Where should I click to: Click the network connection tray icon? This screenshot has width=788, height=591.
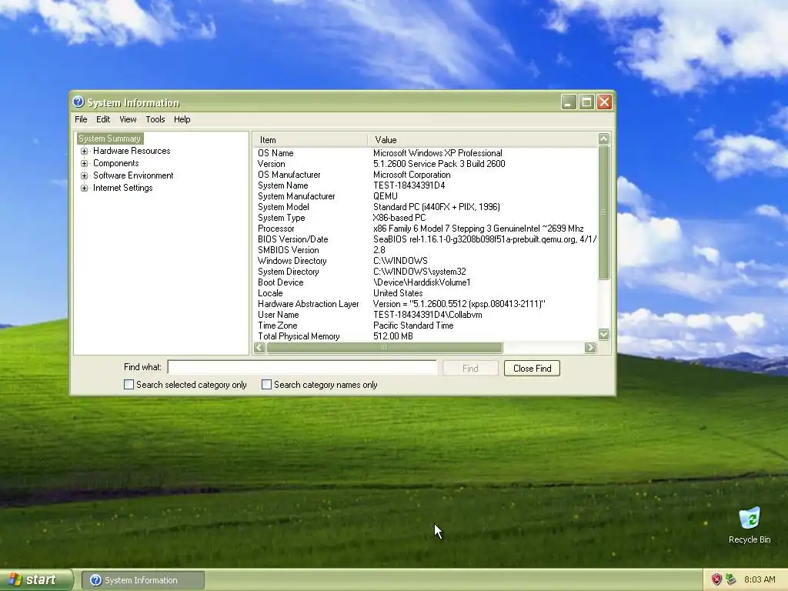point(731,579)
